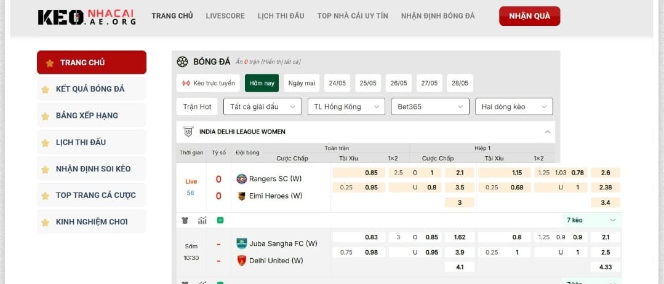Open lineup via the shirt icon

click(185, 220)
